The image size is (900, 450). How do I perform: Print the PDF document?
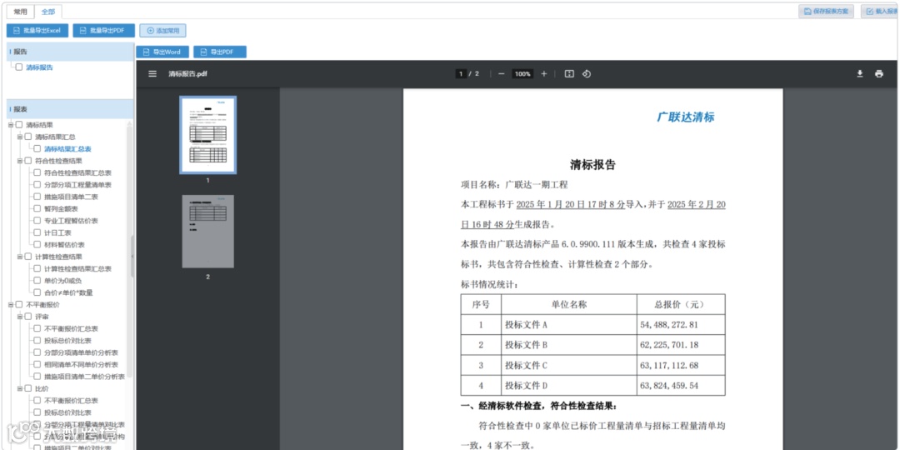pos(879,74)
